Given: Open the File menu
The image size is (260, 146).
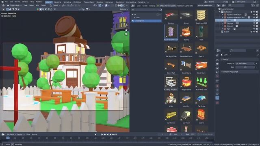Looking at the screenshot, I should (x=6, y=2).
